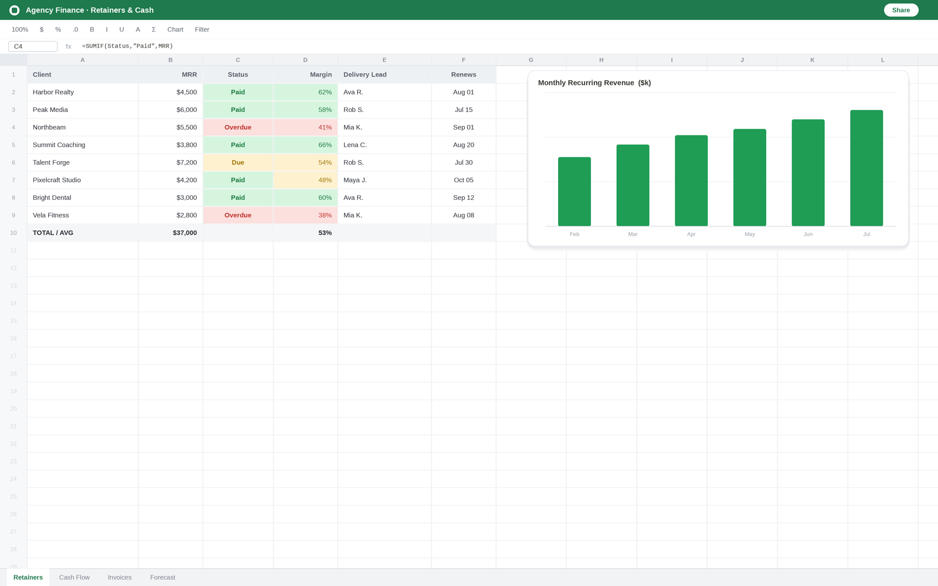Click Vela Fitness's Overdue status cell

(x=238, y=215)
